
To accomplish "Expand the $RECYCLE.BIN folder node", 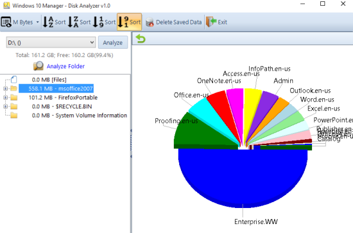I will pos(5,107).
